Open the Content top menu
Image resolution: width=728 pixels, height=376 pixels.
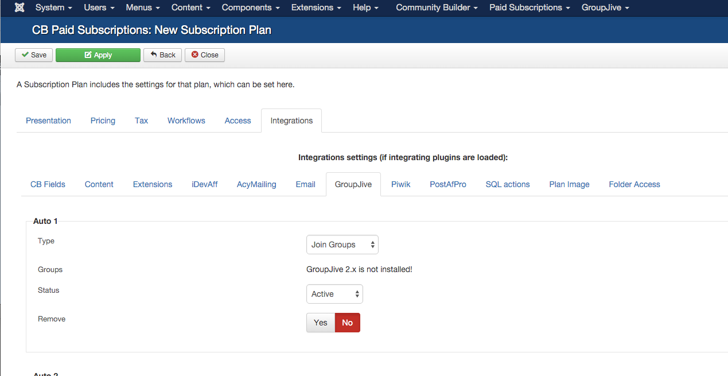191,7
